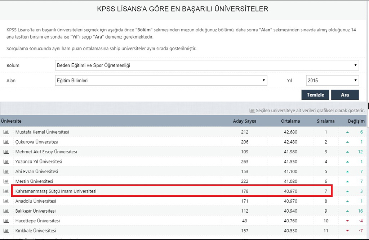This screenshot has height=240, width=369.
Task: Click graph icon for Kahramanmaraş Sütçü İmam Üniversitesi
Action: (x=6, y=191)
